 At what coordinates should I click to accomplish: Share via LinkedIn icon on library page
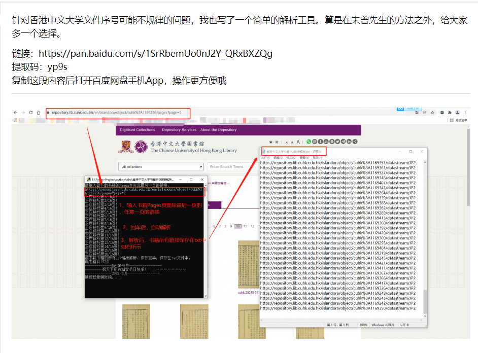click(x=349, y=142)
